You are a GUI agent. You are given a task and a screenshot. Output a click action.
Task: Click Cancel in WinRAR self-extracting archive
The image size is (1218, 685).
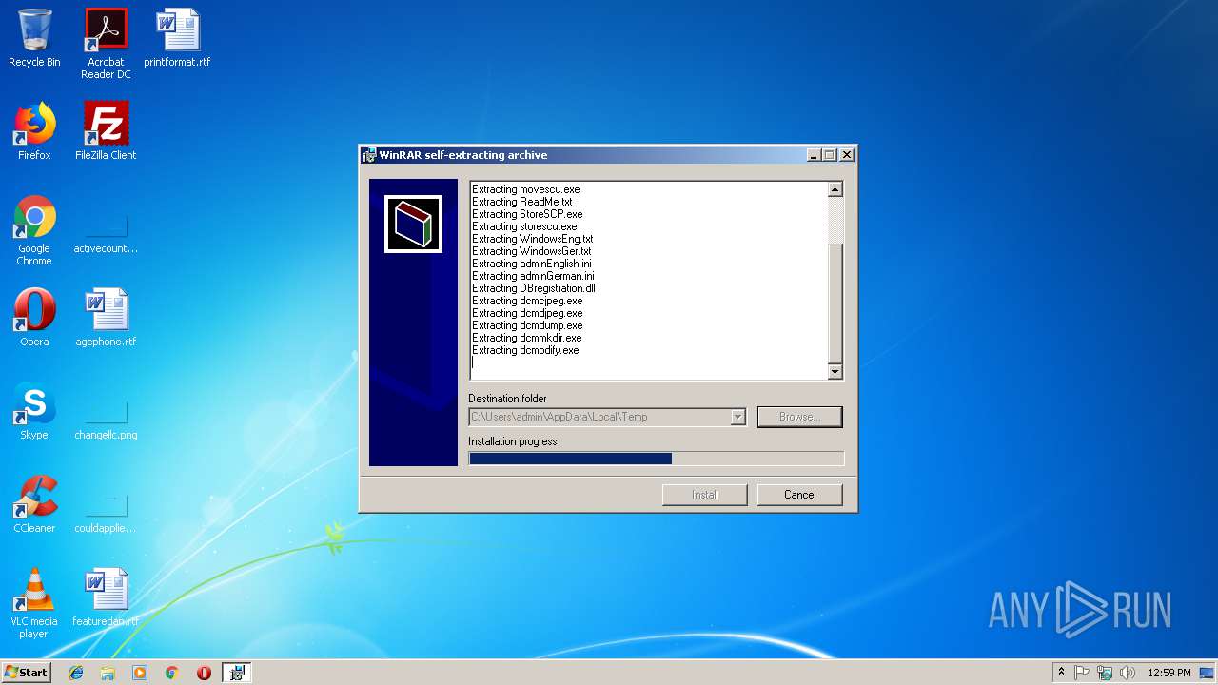pos(799,495)
